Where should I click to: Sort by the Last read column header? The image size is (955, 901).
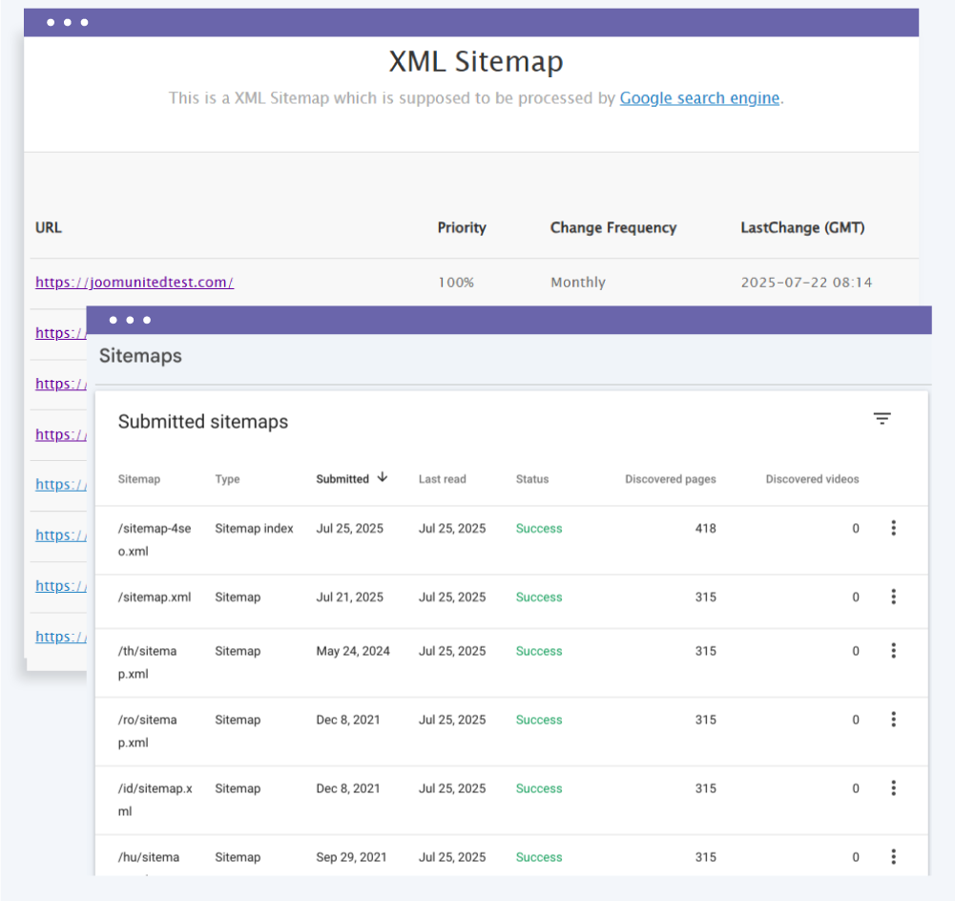[x=442, y=479]
